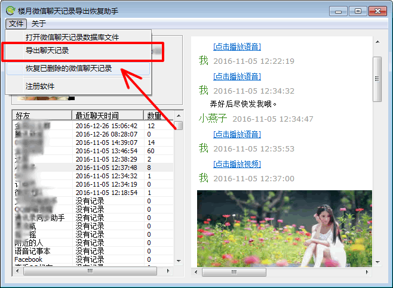Open the 关于 menu
Viewport: 393px width, 288px height.
38,24
